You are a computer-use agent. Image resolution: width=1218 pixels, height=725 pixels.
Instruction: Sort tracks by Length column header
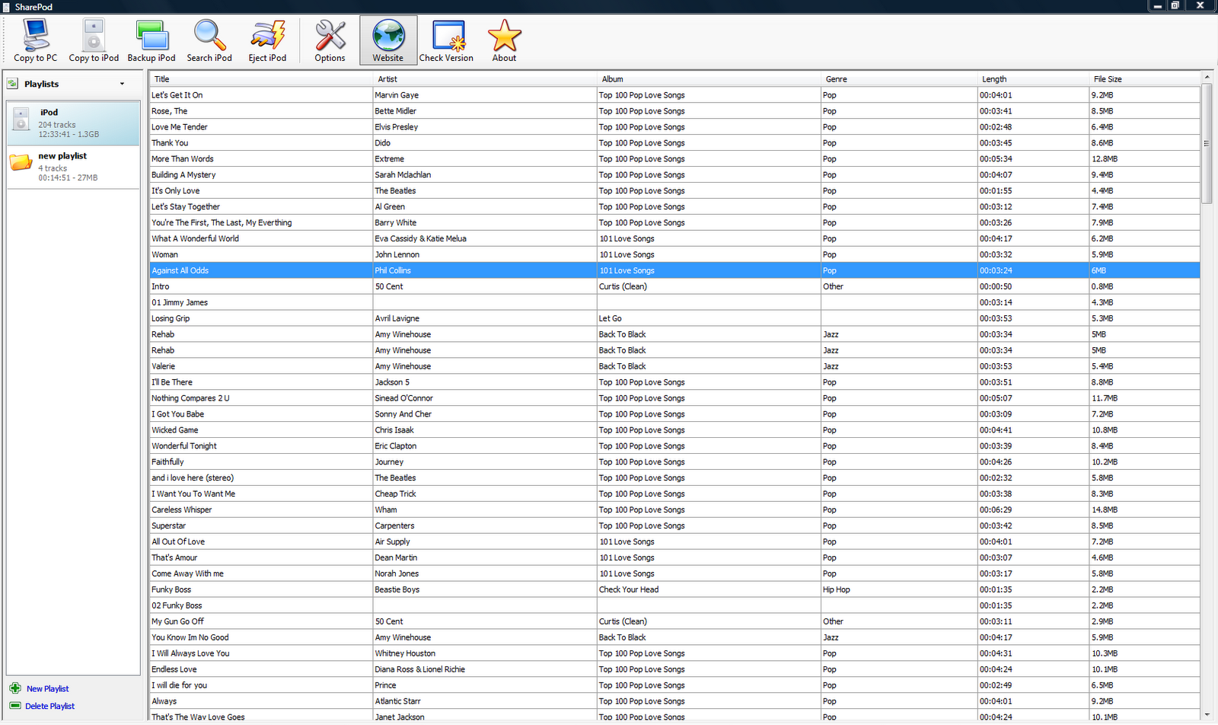(x=1033, y=79)
